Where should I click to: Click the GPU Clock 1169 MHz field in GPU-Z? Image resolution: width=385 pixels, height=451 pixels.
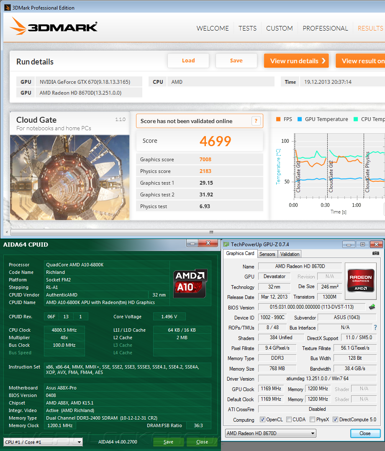pos(271,389)
